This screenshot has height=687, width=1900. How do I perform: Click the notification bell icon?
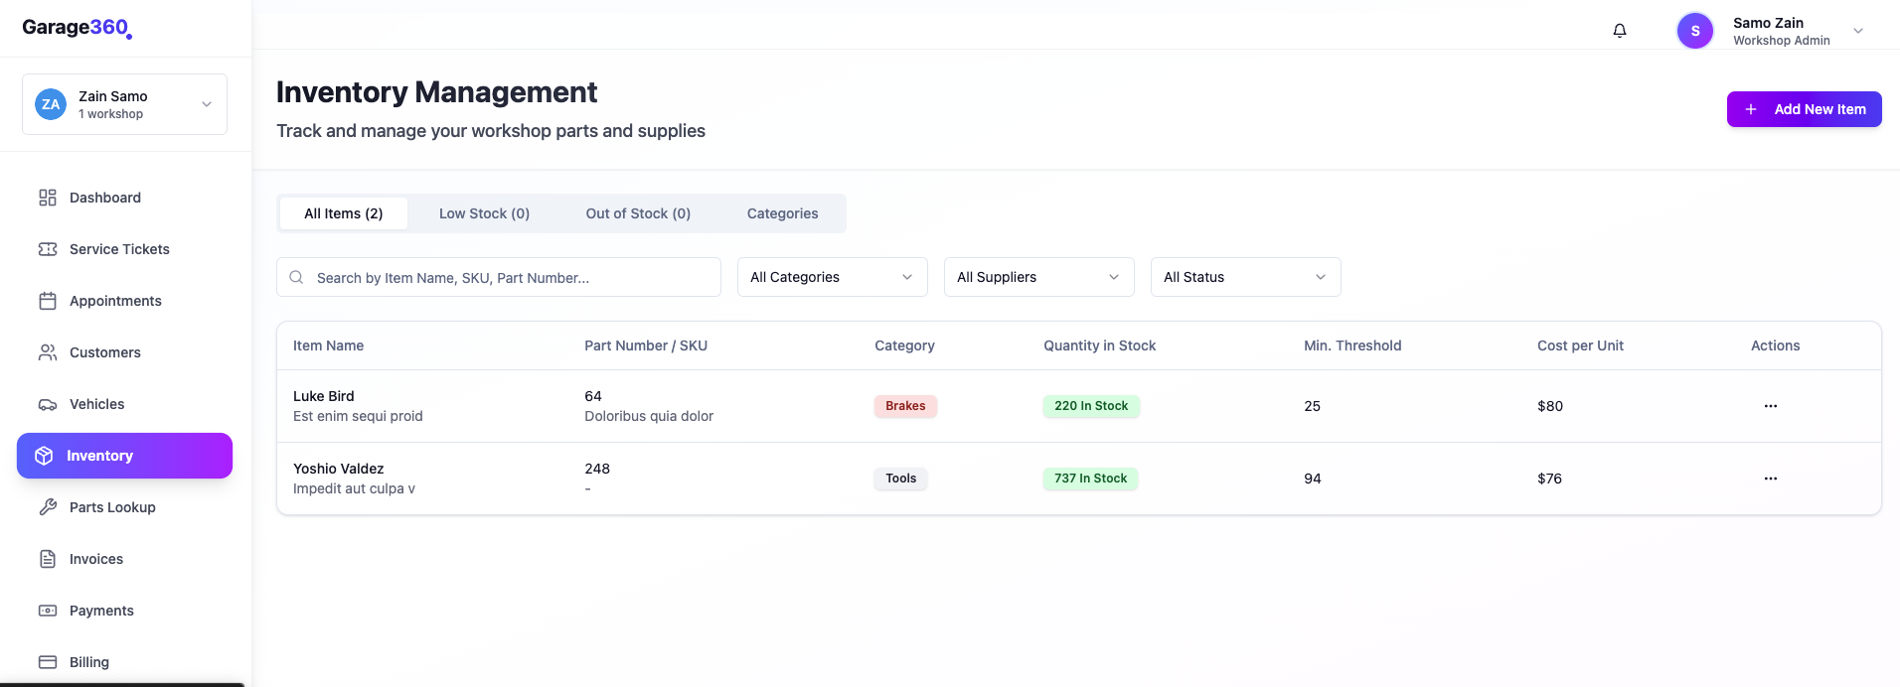1620,31
